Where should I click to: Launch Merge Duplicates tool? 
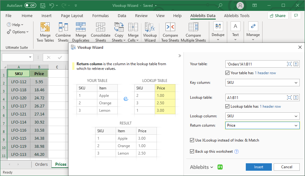coord(81,32)
